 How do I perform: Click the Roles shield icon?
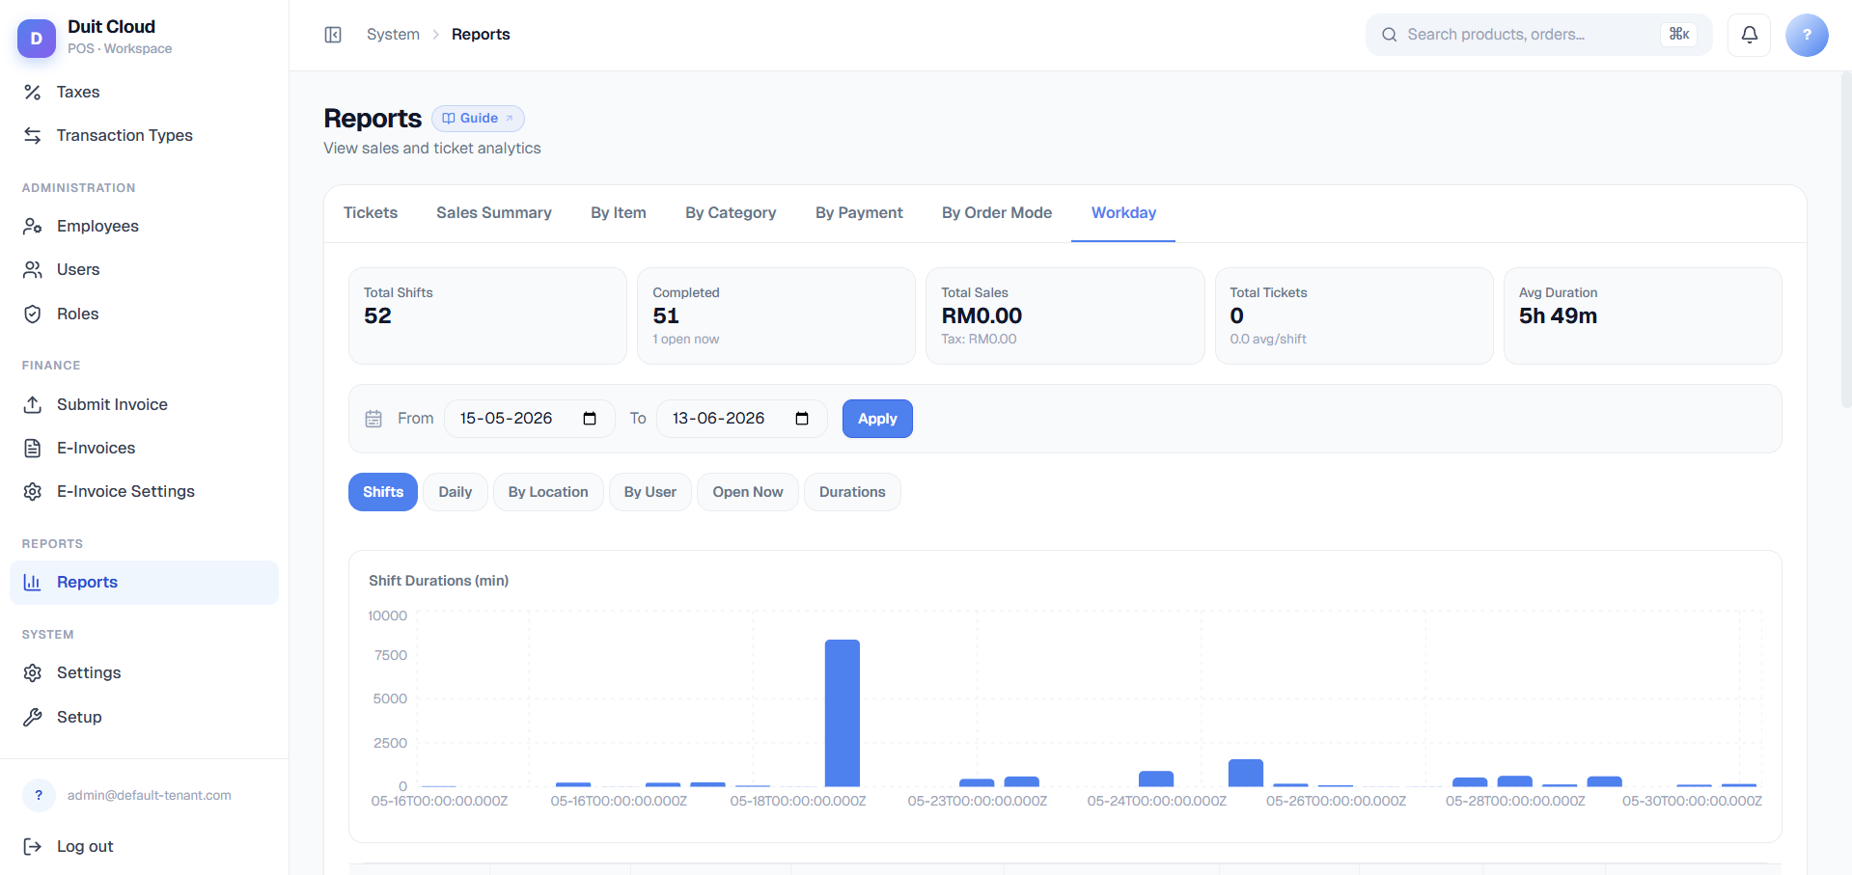click(33, 314)
